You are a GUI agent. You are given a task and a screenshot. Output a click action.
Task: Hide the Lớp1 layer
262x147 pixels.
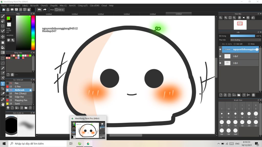tap(220, 63)
